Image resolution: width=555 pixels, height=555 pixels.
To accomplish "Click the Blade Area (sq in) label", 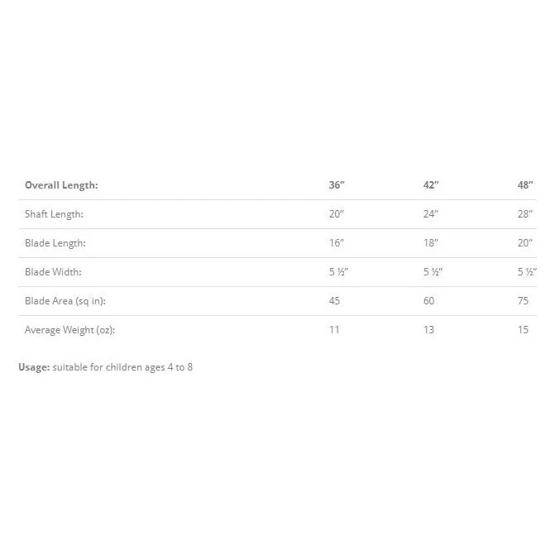I will (65, 301).
